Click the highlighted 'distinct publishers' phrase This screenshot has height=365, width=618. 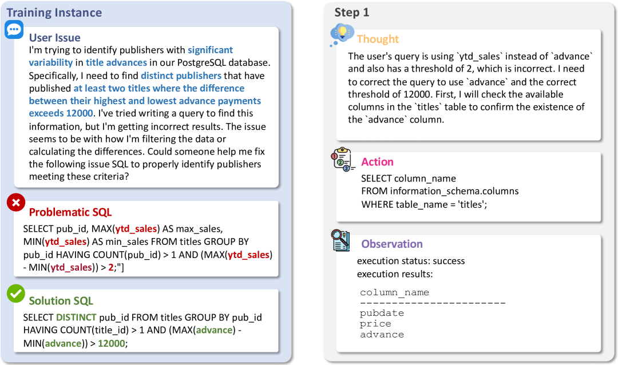point(181,76)
